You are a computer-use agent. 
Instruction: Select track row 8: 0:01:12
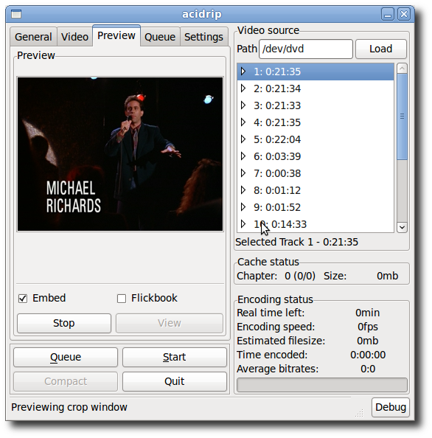click(316, 190)
